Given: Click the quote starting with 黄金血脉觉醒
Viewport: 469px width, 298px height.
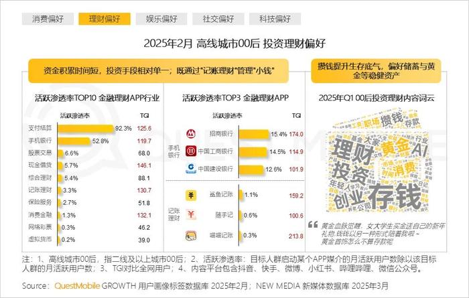Looking at the screenshot, I should [x=383, y=234].
